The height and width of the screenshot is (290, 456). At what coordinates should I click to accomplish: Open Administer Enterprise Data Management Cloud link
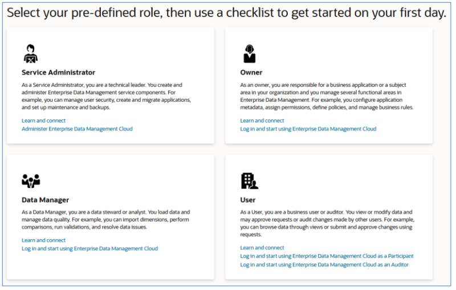pos(77,128)
